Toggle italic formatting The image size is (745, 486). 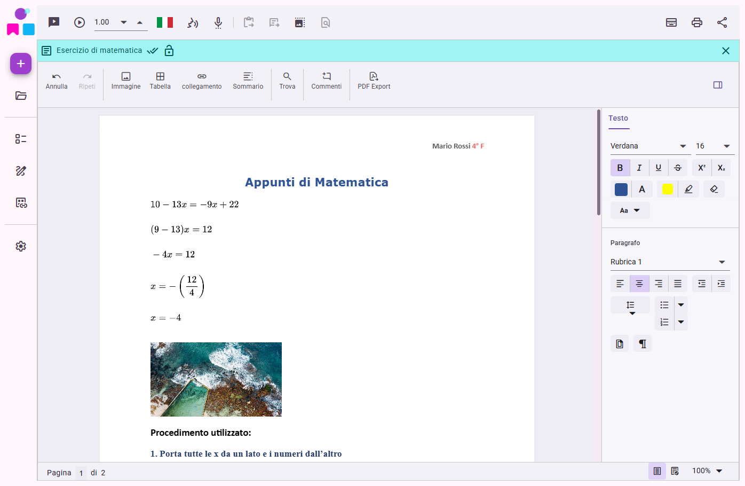[x=639, y=168]
